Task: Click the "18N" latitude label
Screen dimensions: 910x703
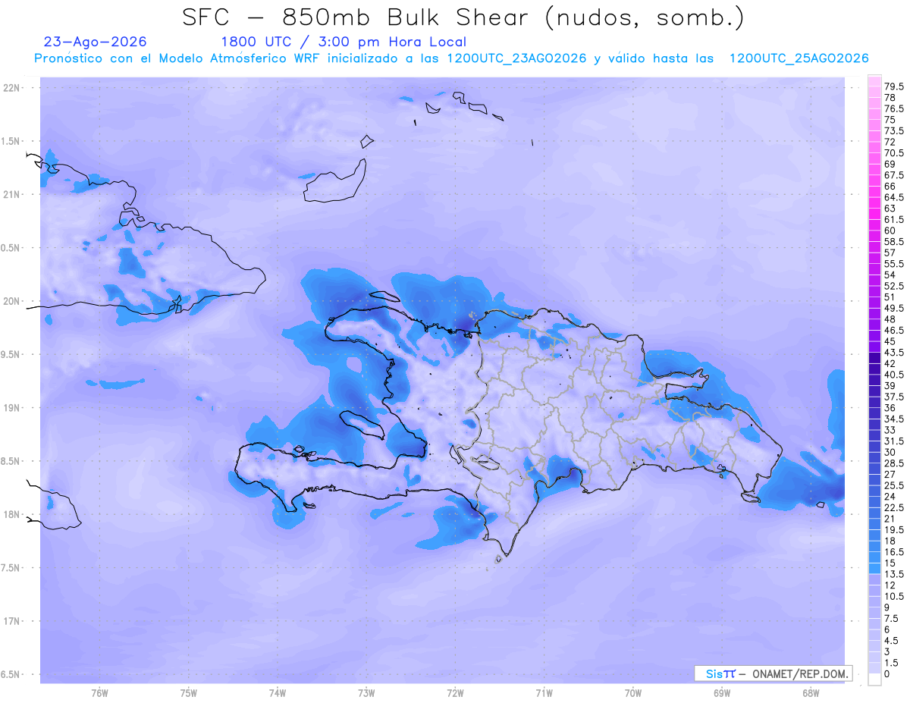Action: click(12, 514)
